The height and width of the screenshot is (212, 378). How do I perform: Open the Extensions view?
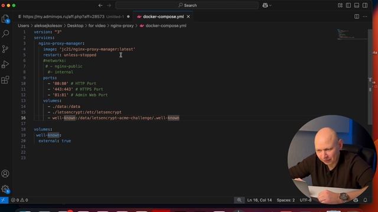tap(5, 80)
